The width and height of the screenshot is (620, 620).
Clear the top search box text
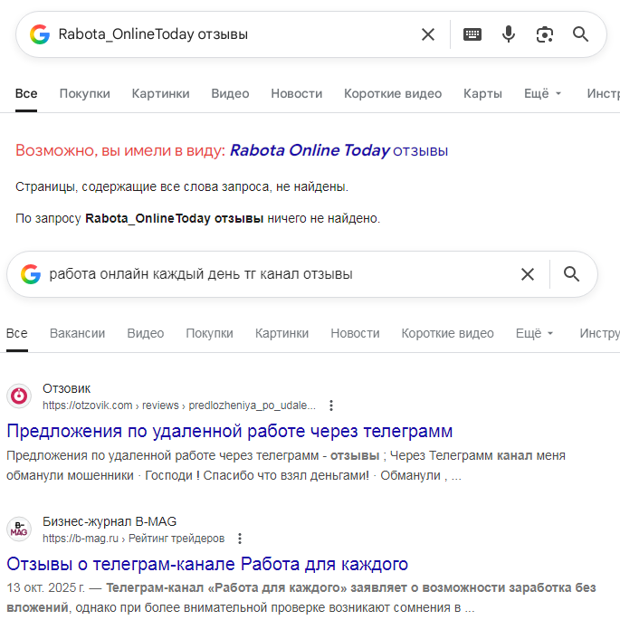428,34
